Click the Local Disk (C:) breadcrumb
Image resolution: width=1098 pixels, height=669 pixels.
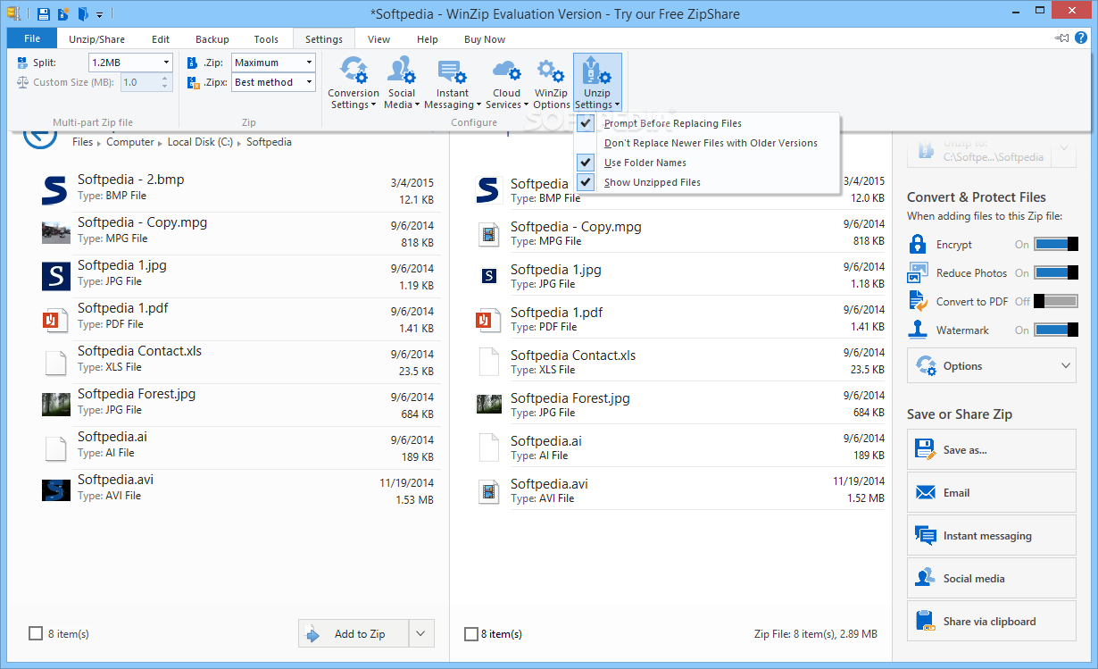pos(200,142)
